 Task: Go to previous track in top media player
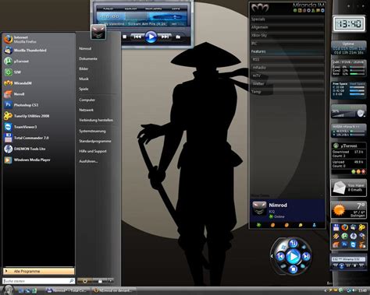(x=137, y=37)
